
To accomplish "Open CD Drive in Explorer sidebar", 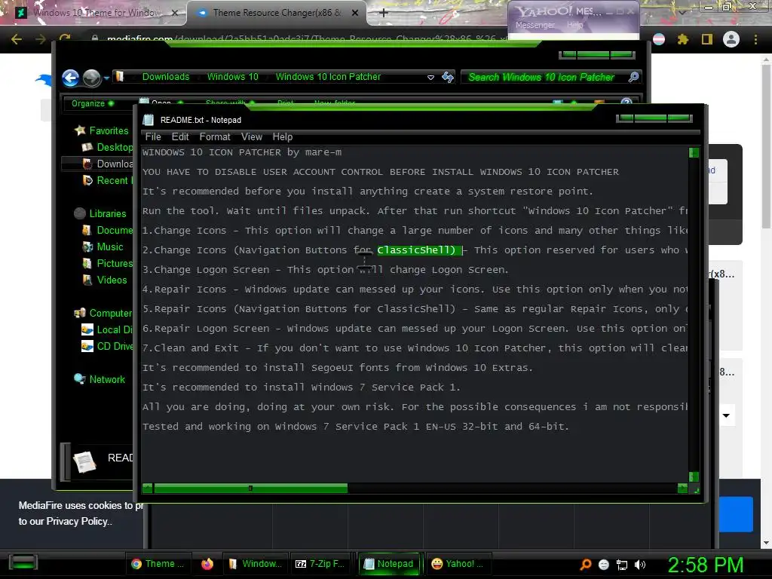I will point(107,347).
